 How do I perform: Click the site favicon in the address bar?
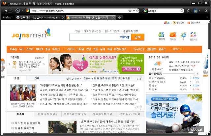point(28,11)
